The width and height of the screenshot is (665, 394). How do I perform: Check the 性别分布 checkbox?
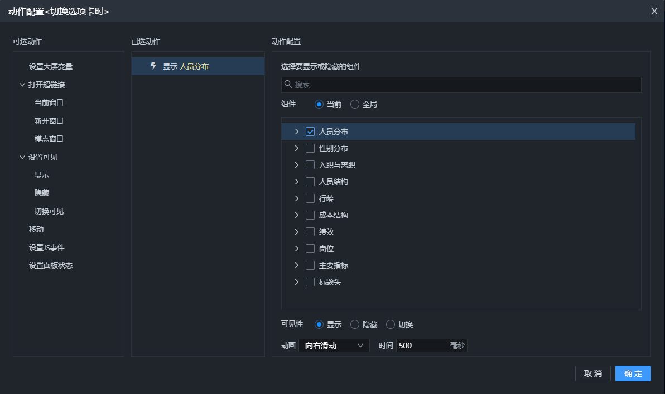[x=310, y=148]
